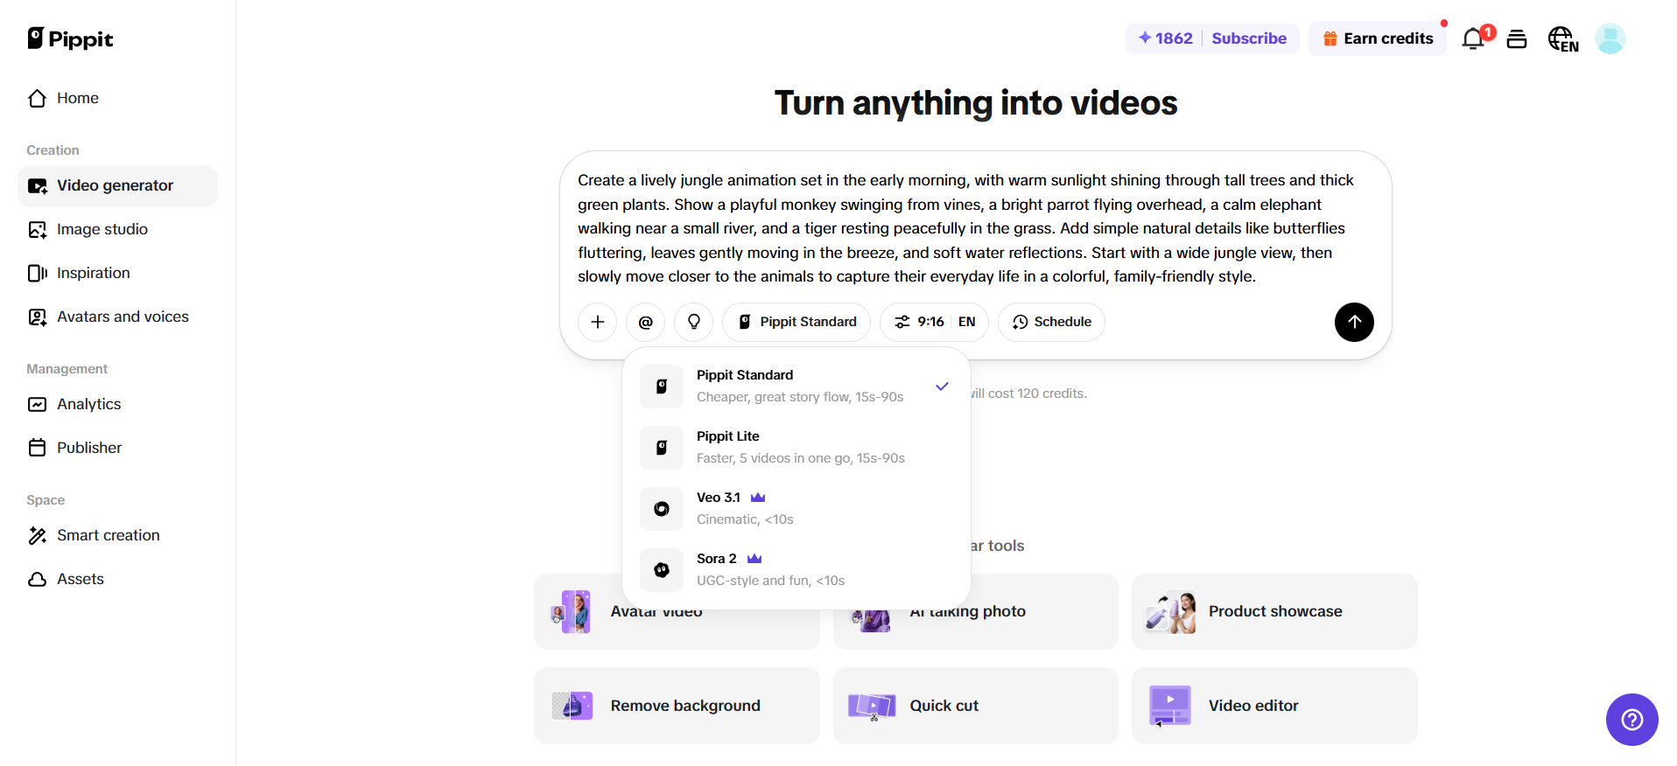Screen dimensions: 1677x766
Task: Select Veo 3.1 model option
Action: (x=796, y=508)
